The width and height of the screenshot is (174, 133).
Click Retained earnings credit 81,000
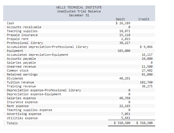(147, 74)
